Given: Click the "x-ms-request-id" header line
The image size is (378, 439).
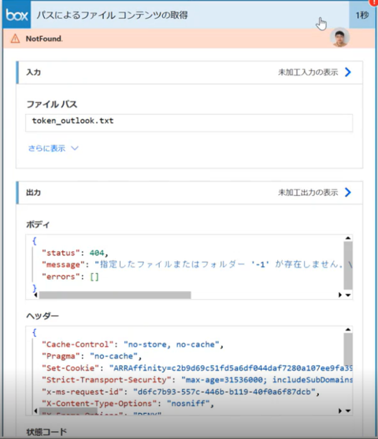Looking at the screenshot, I should (x=180, y=392).
